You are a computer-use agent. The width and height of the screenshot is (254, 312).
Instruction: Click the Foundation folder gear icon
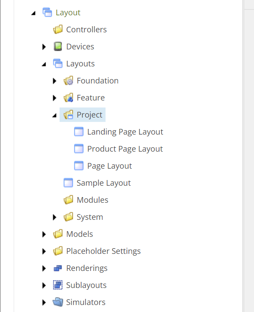pyautogui.click(x=68, y=80)
